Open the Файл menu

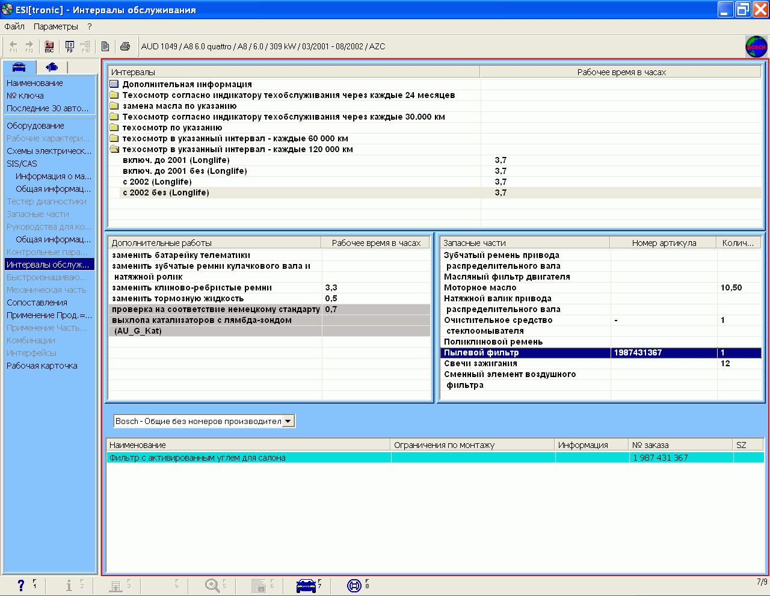point(14,26)
